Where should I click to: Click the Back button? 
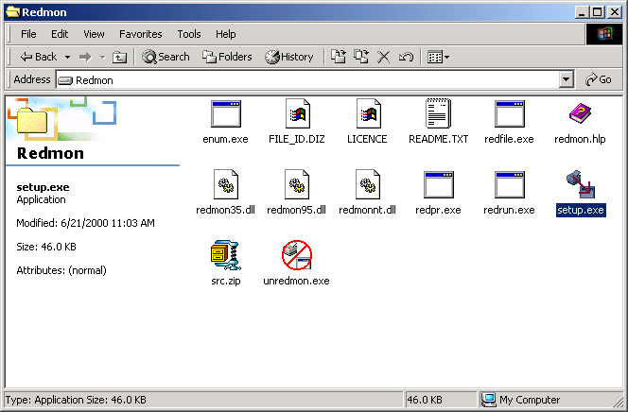pyautogui.click(x=39, y=58)
